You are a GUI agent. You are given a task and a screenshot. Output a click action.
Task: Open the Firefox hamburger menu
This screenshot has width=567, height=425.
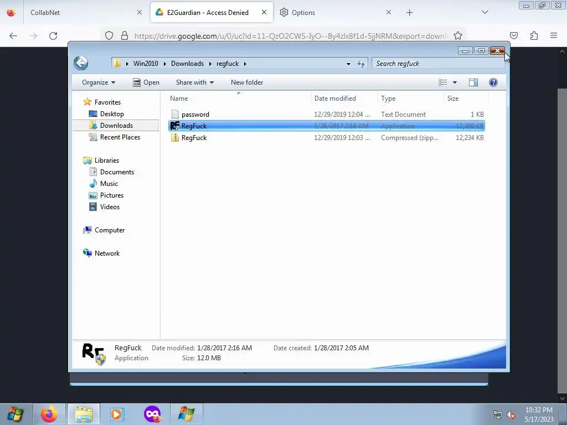[554, 35]
